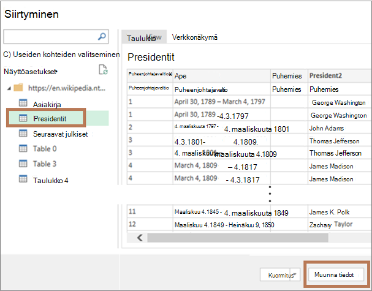Screen dimensions: 372x291
Task: Click the Asiakirja table icon
Action: pos(23,103)
